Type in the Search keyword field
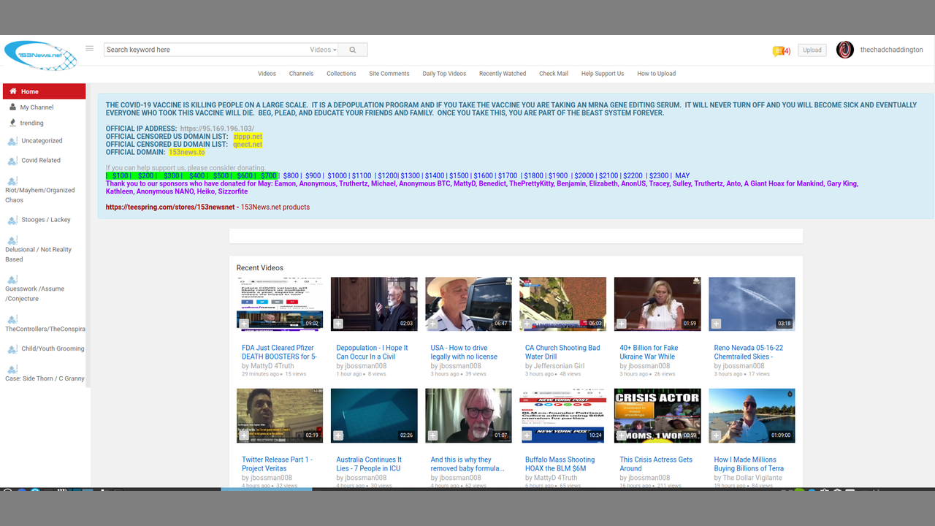The width and height of the screenshot is (935, 526). click(205, 50)
